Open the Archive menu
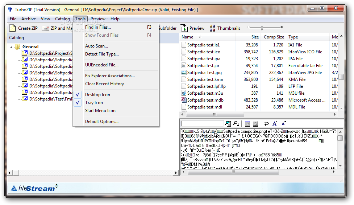This screenshot has height=205, width=354. 29,19
